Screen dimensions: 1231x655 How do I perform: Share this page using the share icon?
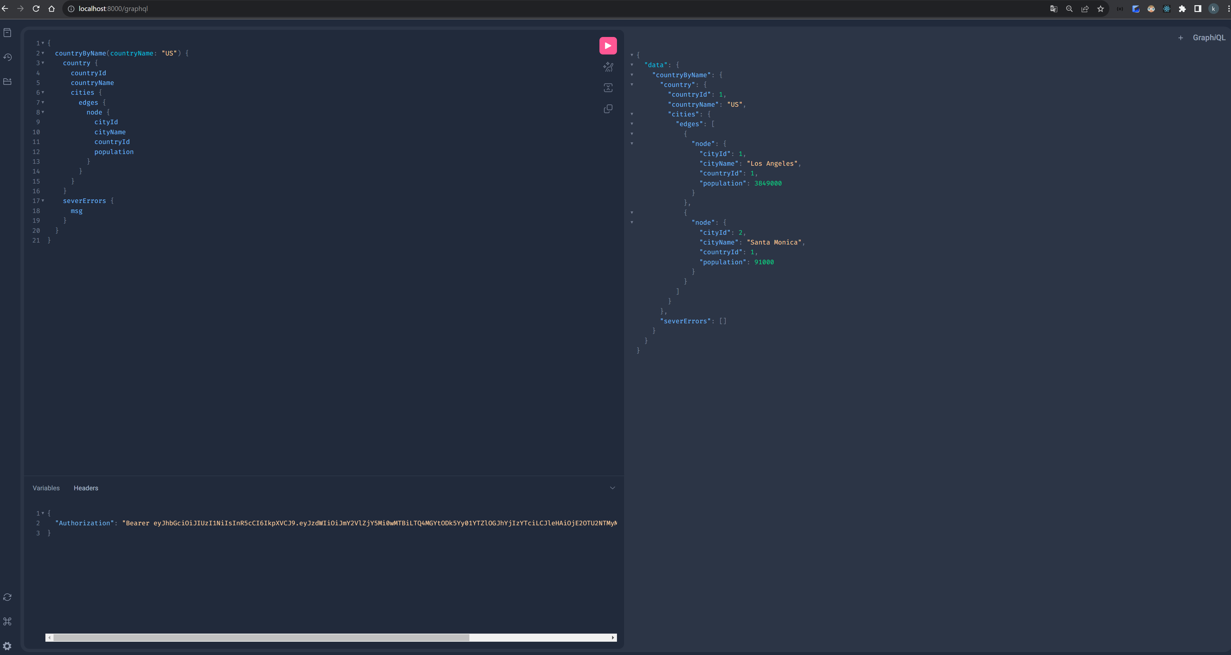1085,9
